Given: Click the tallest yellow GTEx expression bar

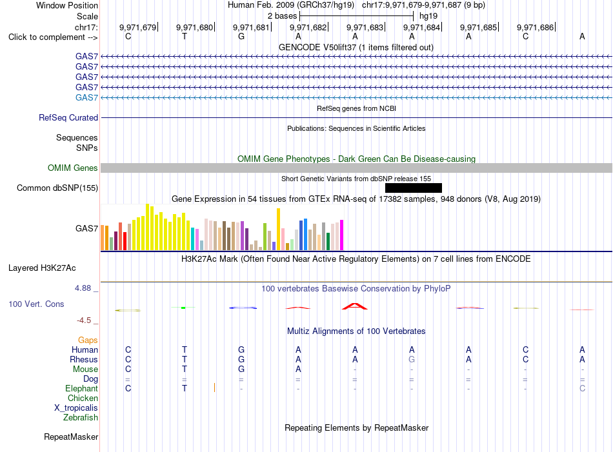Looking at the screenshot, I should [147, 227].
